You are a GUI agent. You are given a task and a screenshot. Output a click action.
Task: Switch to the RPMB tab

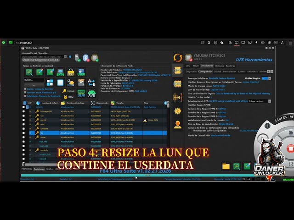pyautogui.click(x=195, y=66)
